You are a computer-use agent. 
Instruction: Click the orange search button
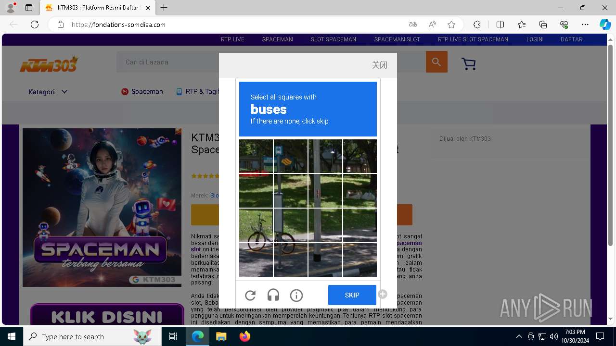(436, 62)
